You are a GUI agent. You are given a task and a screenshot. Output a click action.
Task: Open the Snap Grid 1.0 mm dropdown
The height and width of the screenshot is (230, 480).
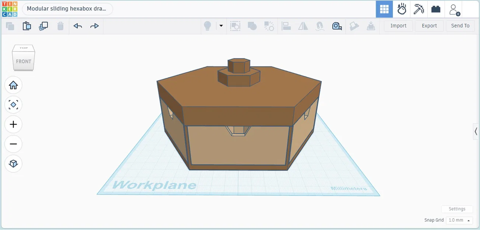coord(459,220)
